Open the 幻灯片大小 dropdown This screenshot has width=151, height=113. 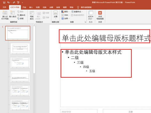pyautogui.click(x=91, y=15)
